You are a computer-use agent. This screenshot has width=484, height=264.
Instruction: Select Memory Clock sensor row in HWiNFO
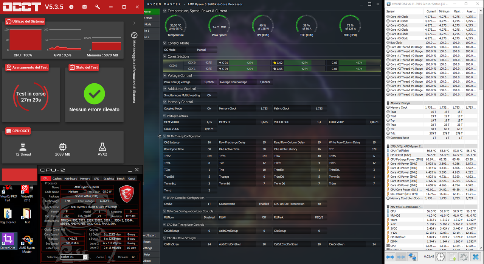pos(432,108)
